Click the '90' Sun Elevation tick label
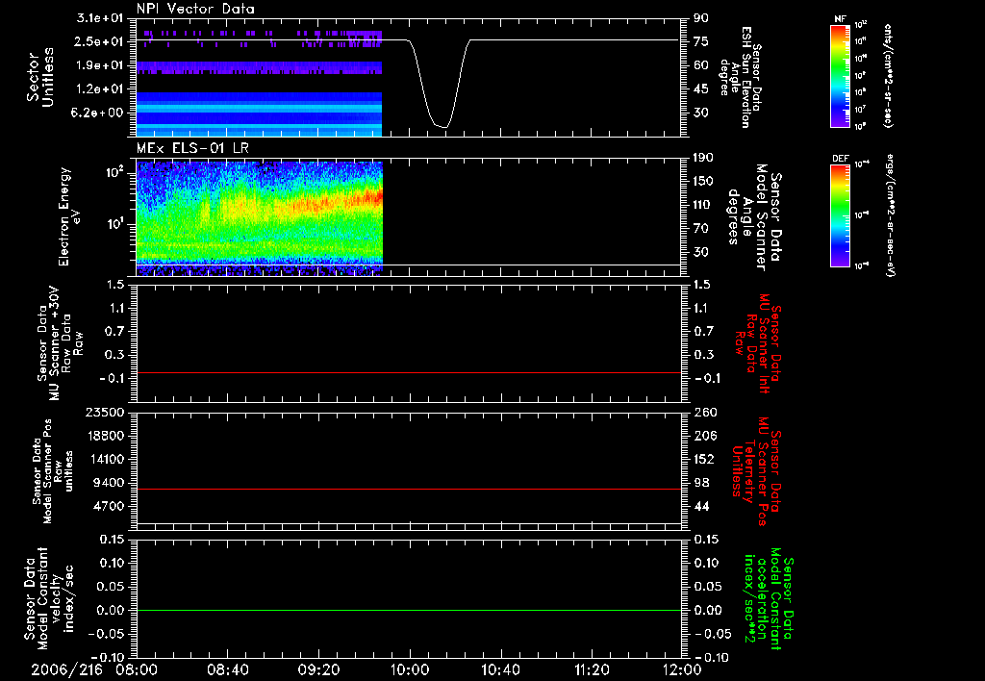985x681 pixels. [x=701, y=17]
